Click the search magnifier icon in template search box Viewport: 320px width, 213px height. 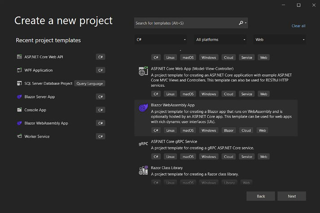241,23
